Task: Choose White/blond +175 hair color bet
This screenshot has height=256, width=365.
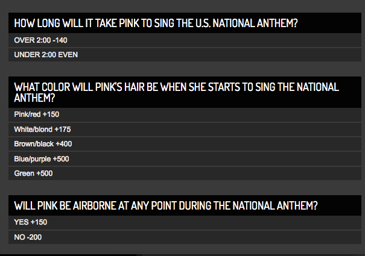Action: (x=185, y=130)
